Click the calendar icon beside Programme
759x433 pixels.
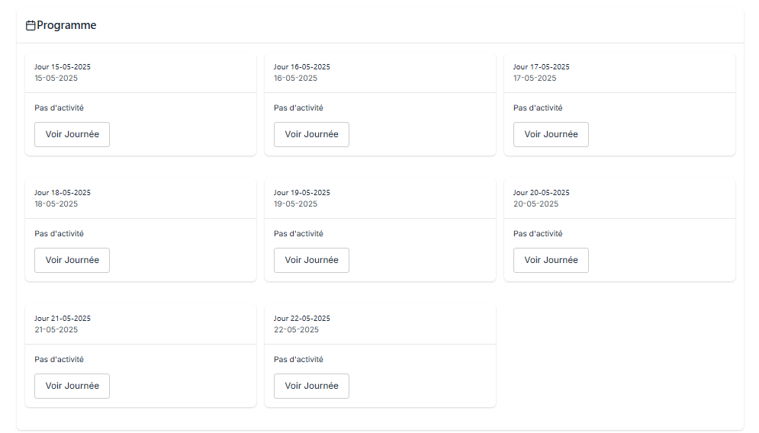[x=31, y=26]
